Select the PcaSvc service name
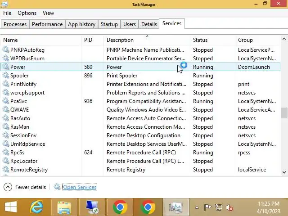Viewport: 288px width, 216px height. tap(18, 101)
